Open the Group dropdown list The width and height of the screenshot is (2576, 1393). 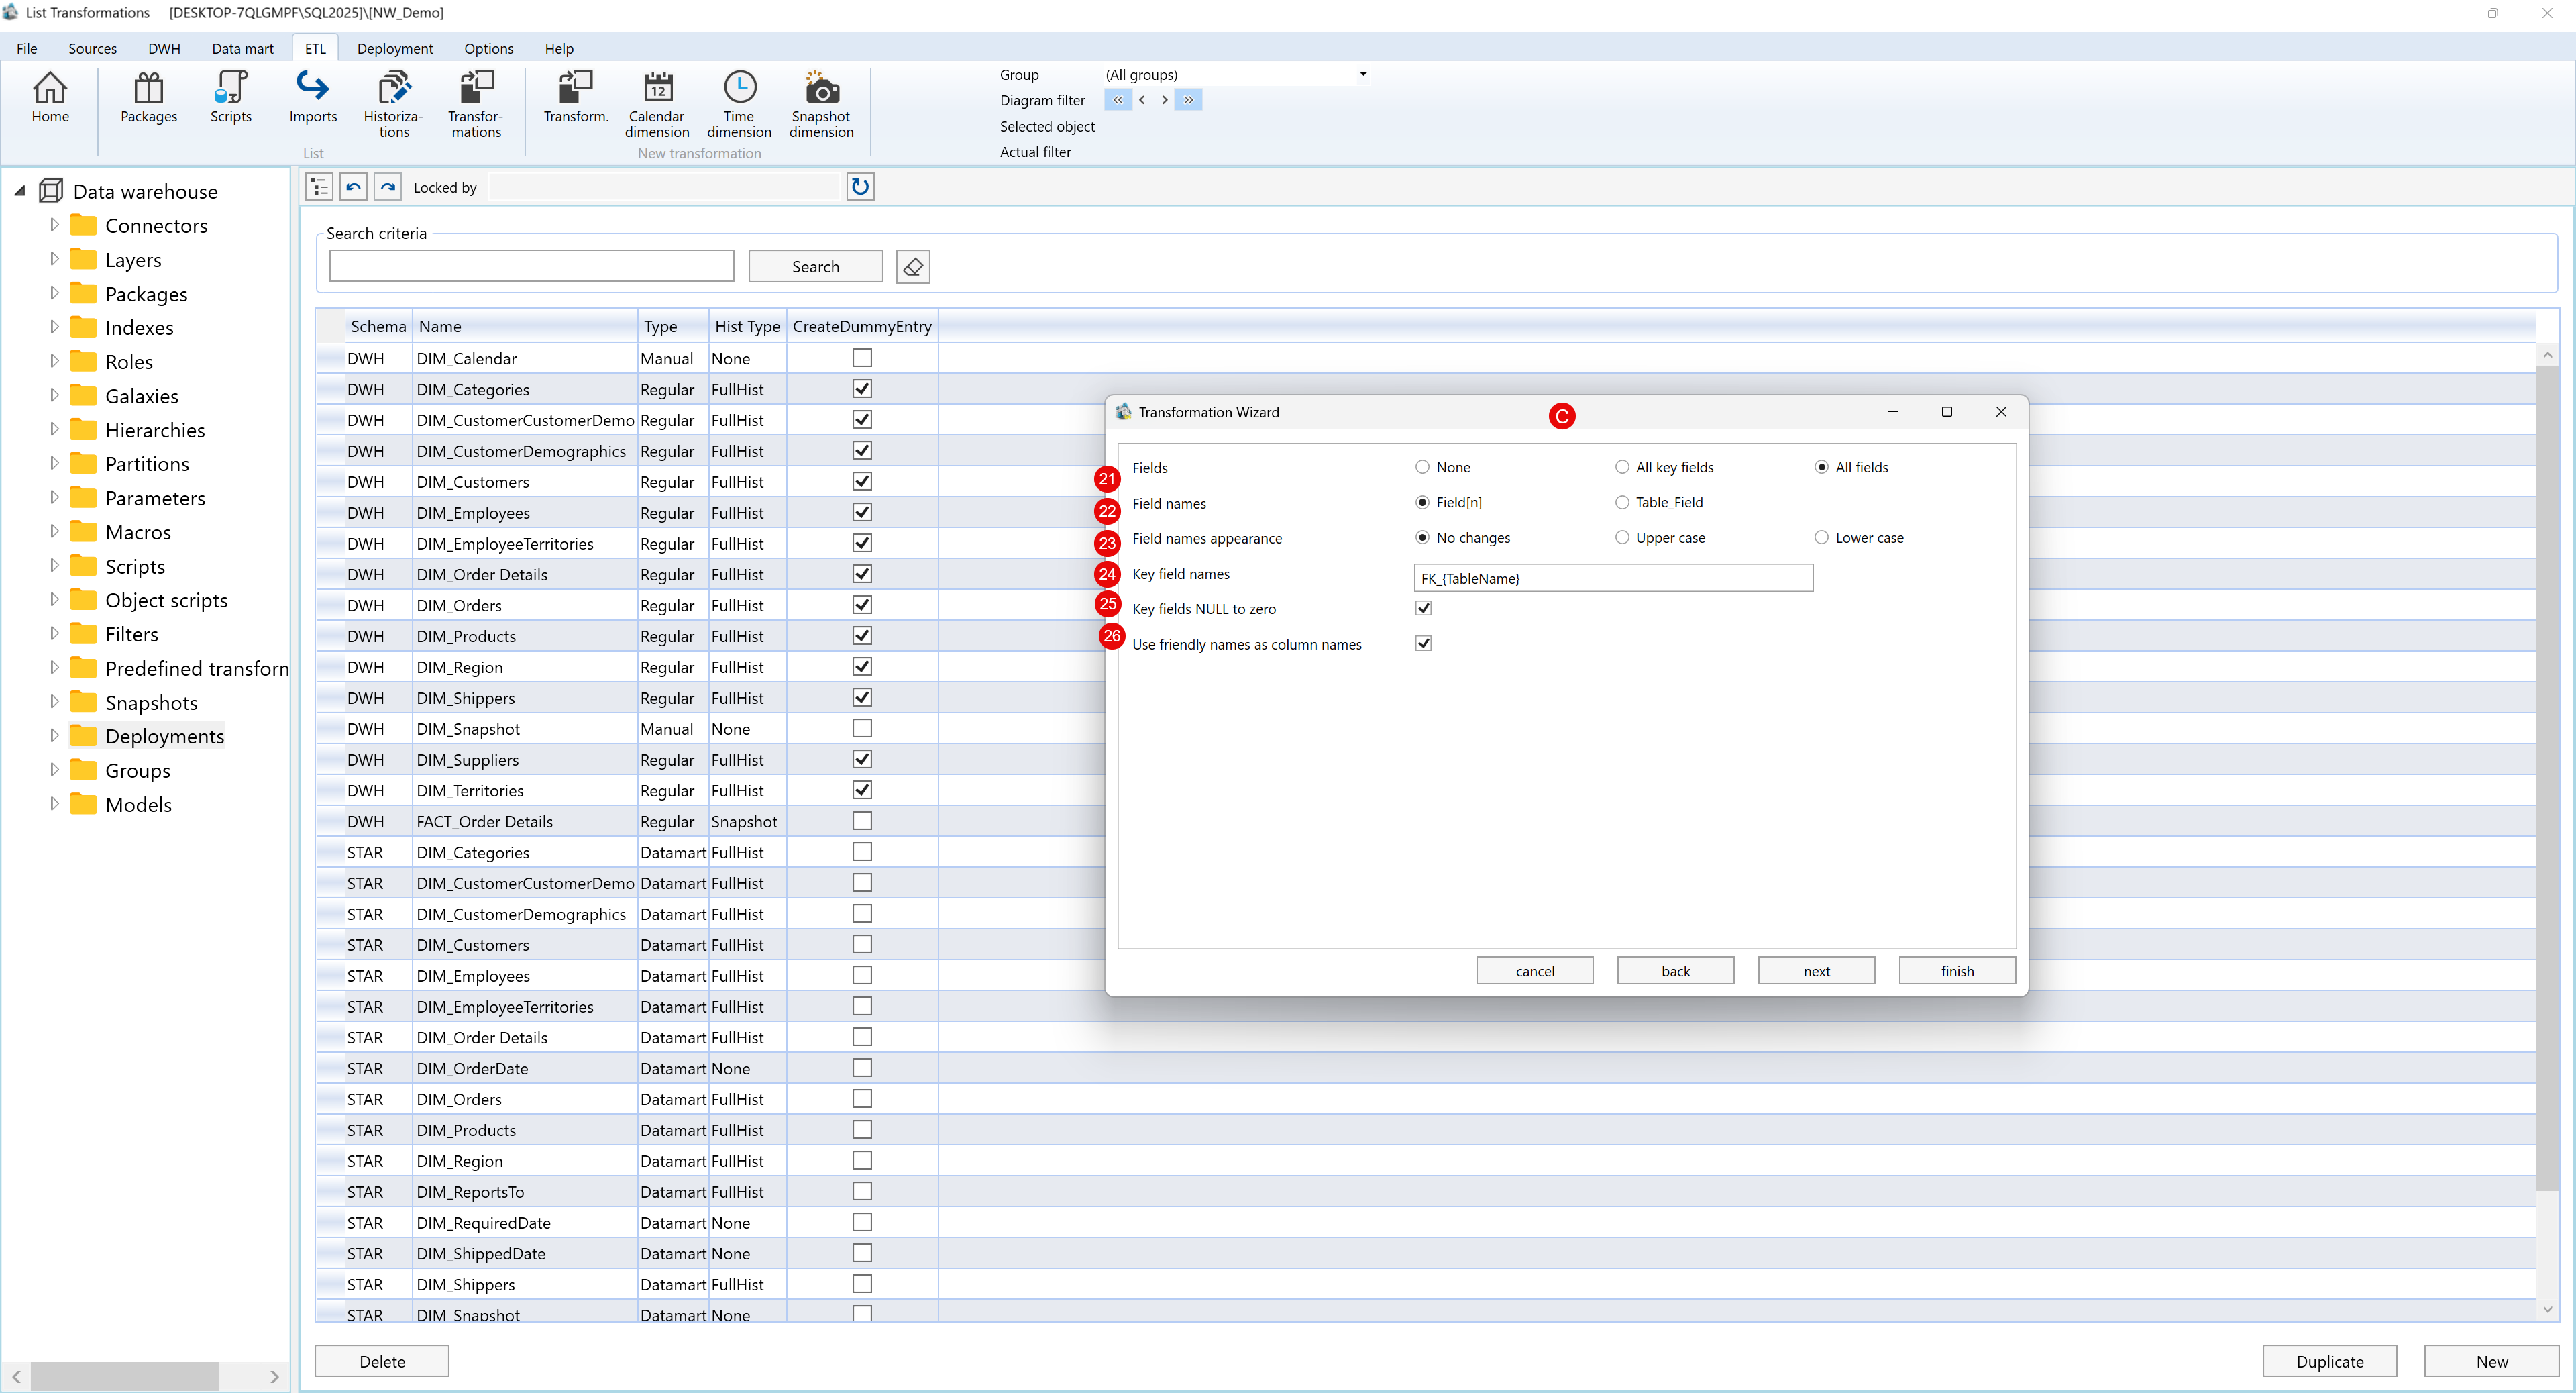pyautogui.click(x=1363, y=74)
